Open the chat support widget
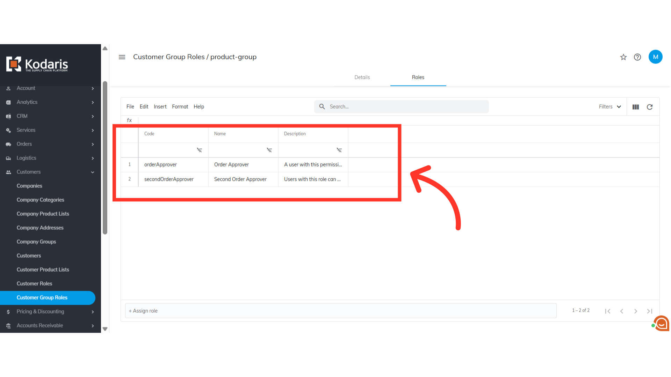This screenshot has height=377, width=671. point(661,324)
